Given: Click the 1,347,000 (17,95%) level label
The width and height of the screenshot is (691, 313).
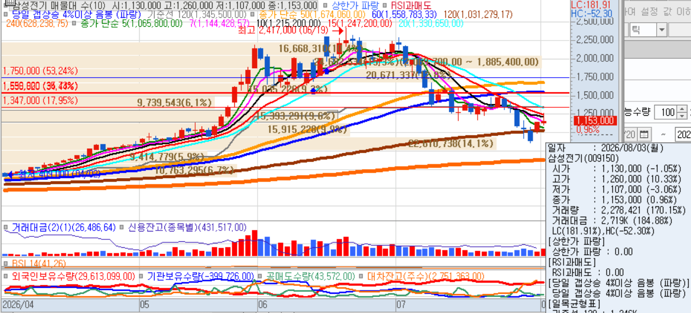Looking at the screenshot, I should (x=41, y=100).
